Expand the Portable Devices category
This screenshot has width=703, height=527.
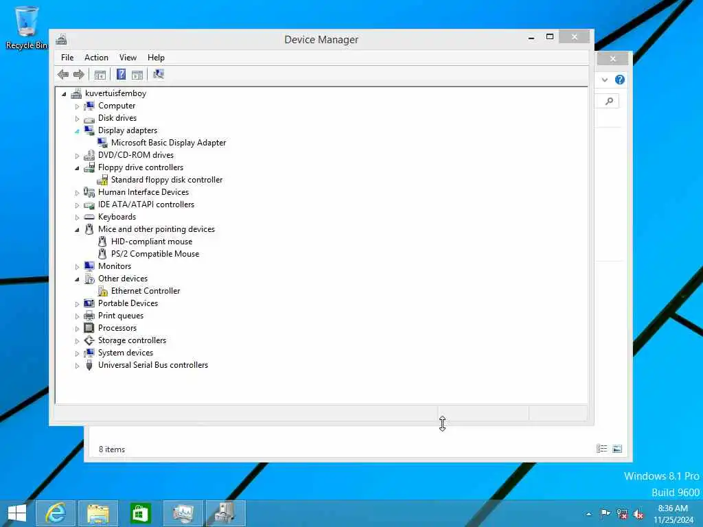click(x=77, y=304)
